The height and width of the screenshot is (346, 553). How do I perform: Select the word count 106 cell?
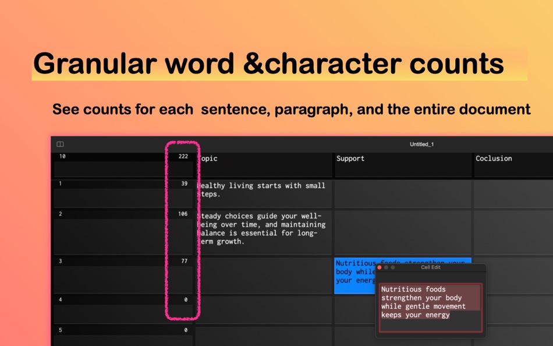click(x=183, y=214)
